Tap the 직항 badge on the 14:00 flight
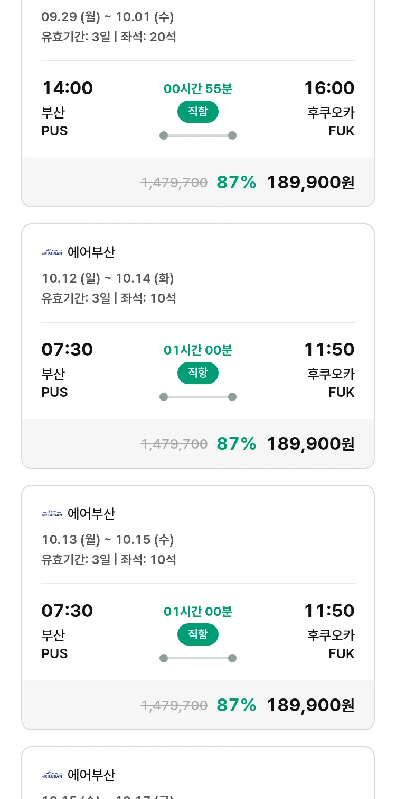 197,112
